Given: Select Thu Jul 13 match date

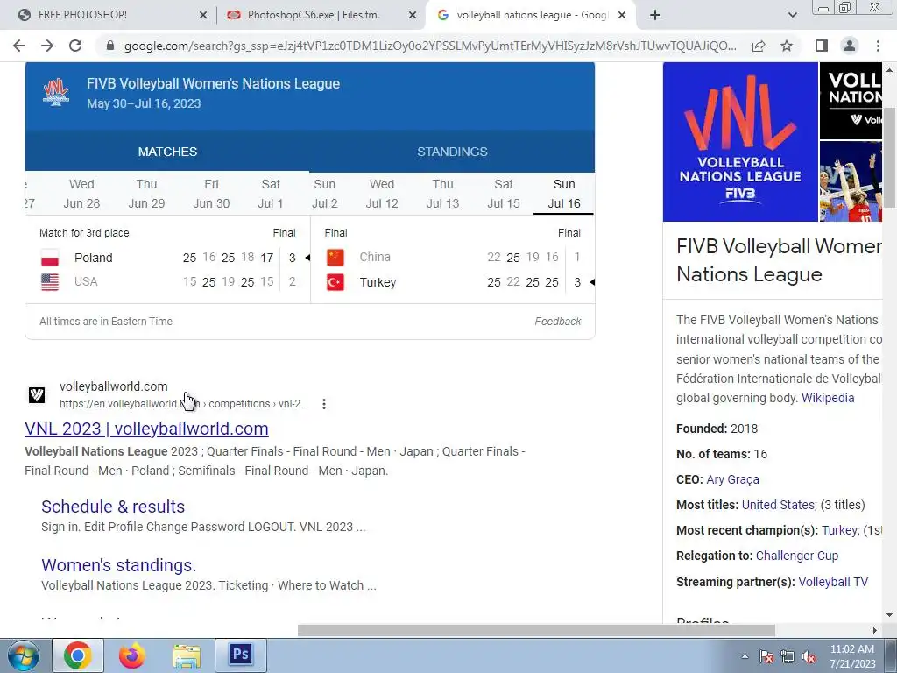Looking at the screenshot, I should click(x=442, y=194).
